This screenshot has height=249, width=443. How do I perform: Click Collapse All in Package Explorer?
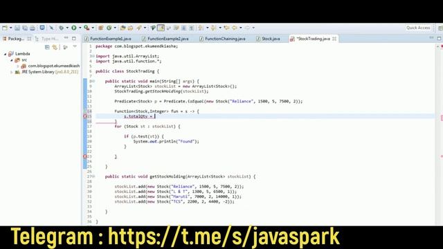click(x=47, y=47)
